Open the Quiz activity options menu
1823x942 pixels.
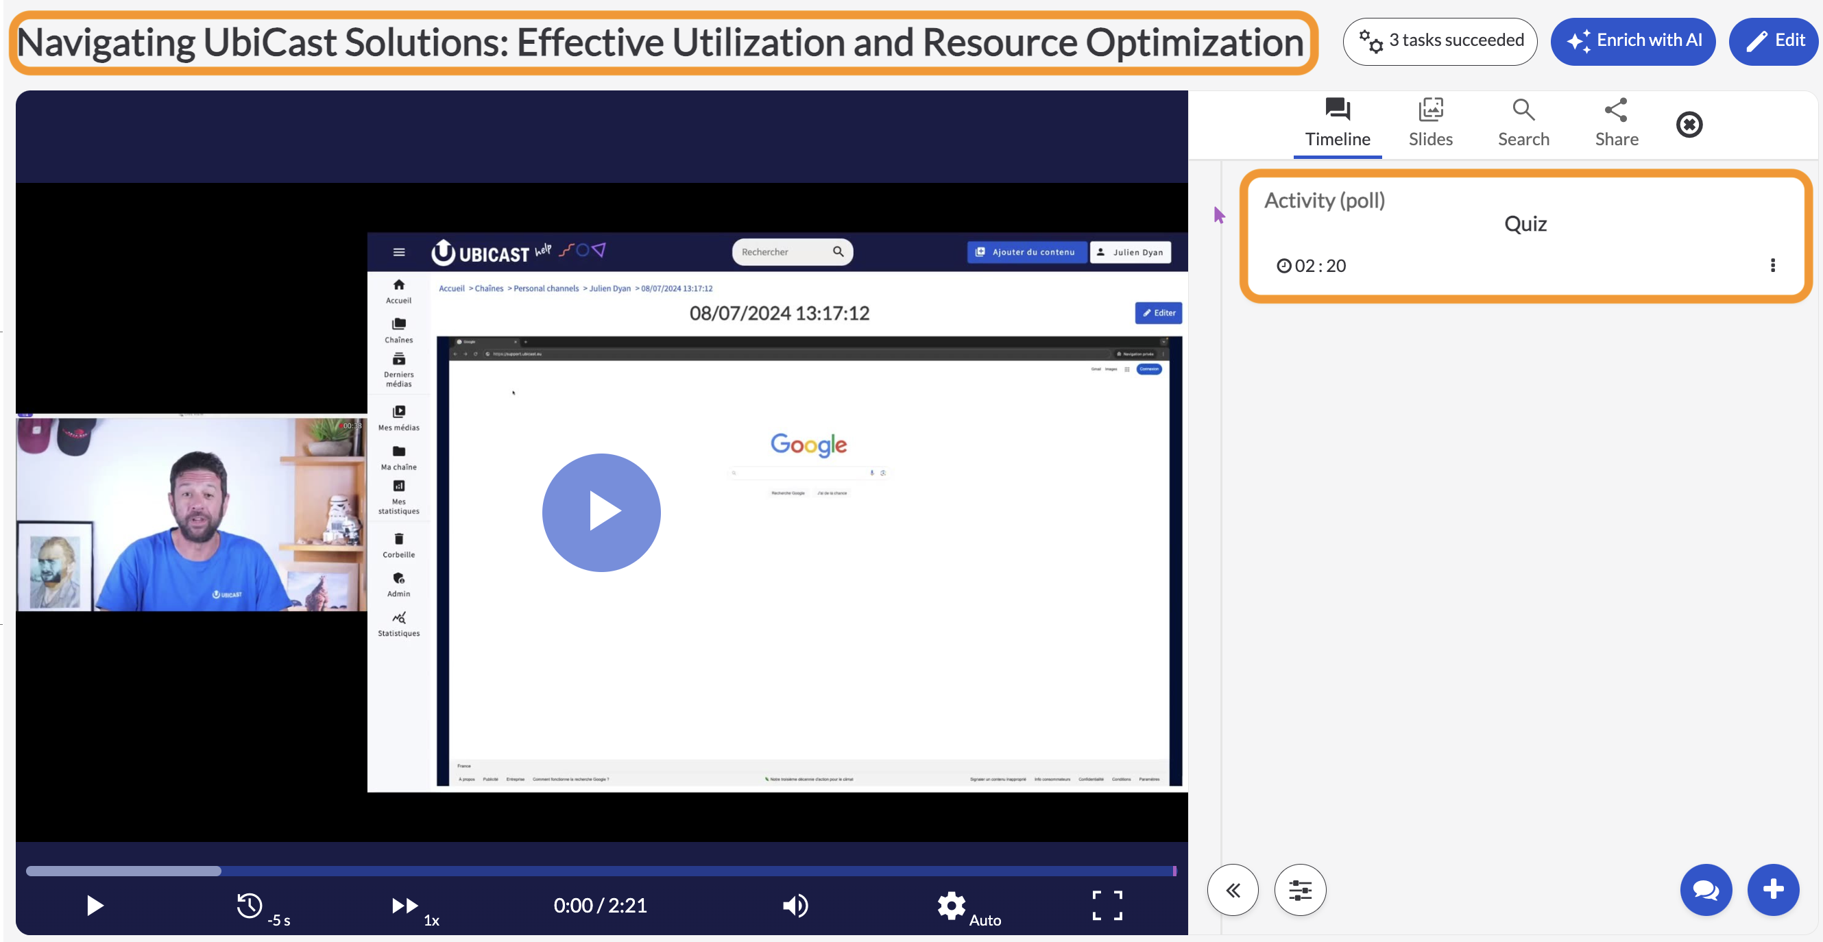click(1772, 265)
